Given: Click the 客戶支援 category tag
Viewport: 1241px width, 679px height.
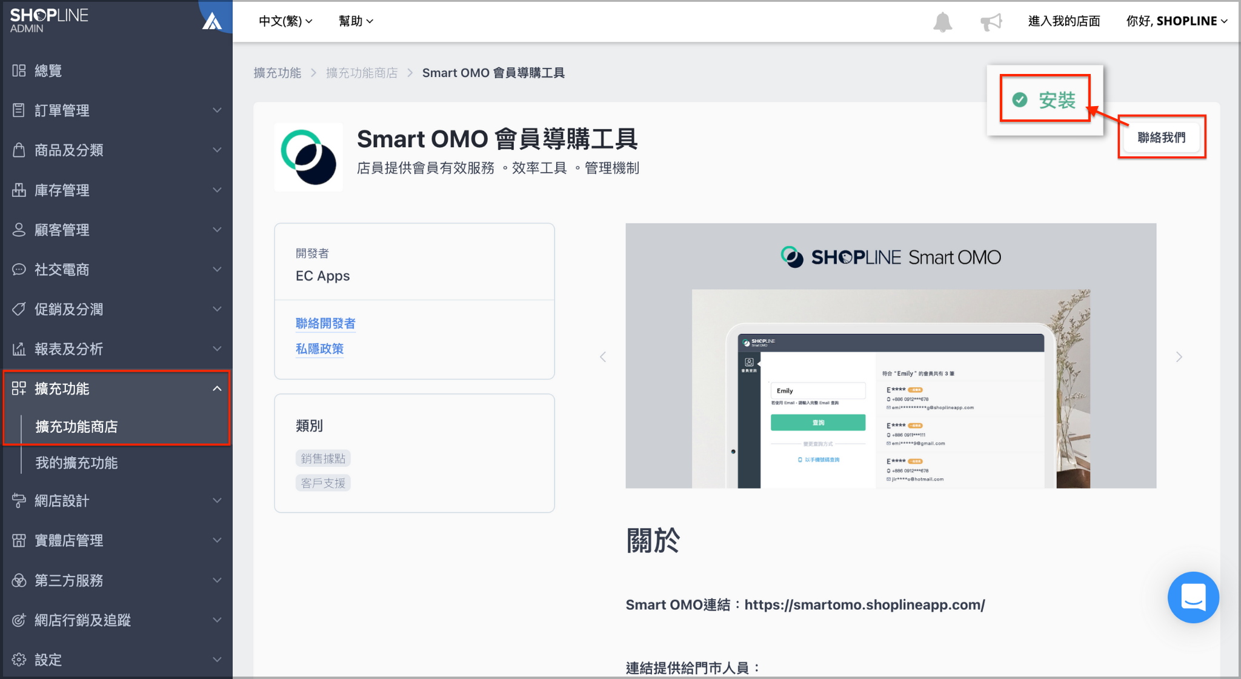Looking at the screenshot, I should click(x=323, y=483).
